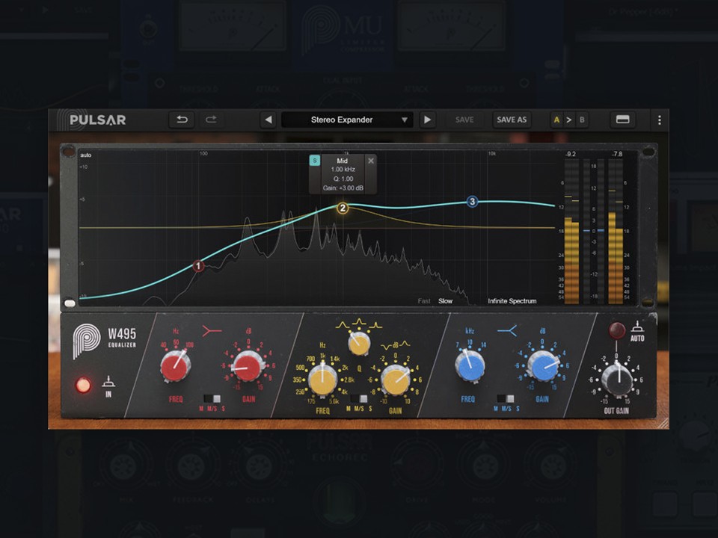718x538 pixels.
Task: Open the three-dot overflow menu
Action: pos(660,120)
